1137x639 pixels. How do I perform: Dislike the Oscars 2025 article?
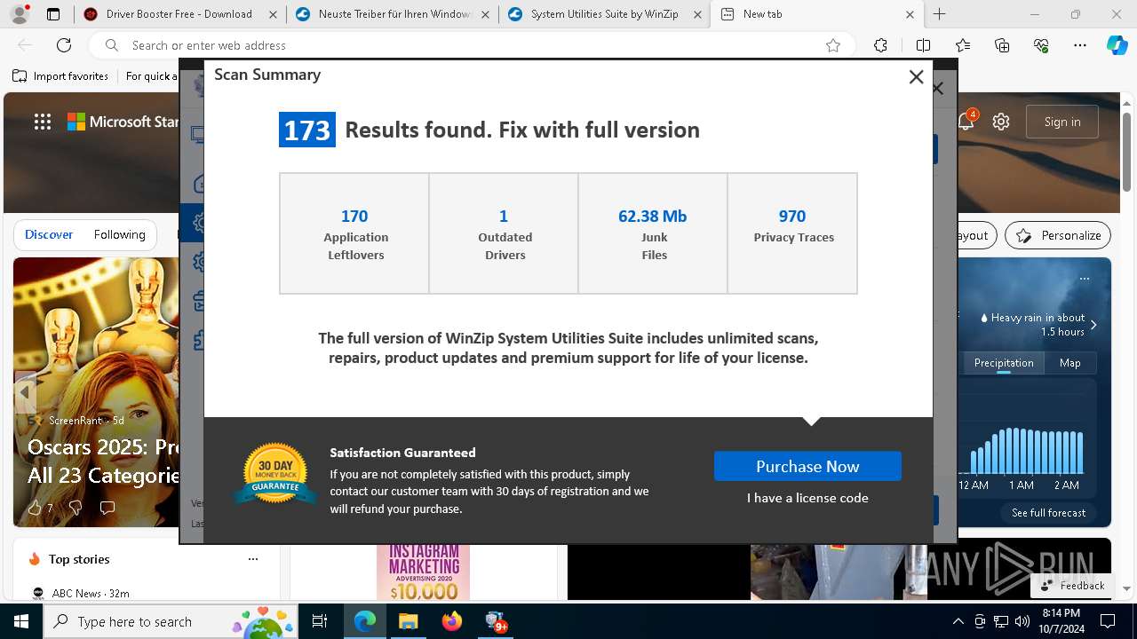[75, 508]
